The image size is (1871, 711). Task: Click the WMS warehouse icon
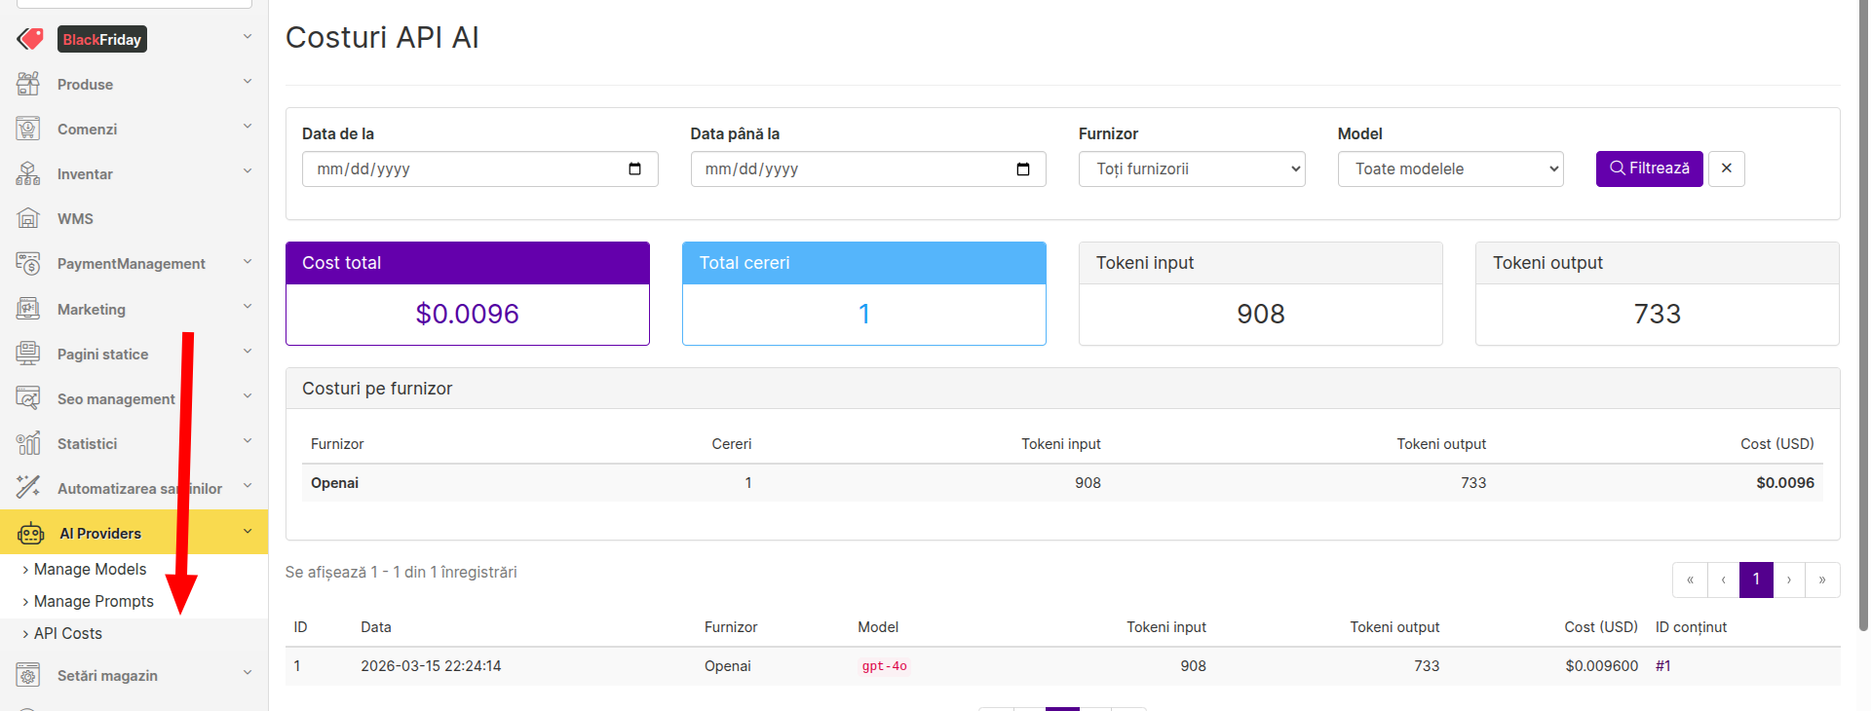tap(28, 218)
